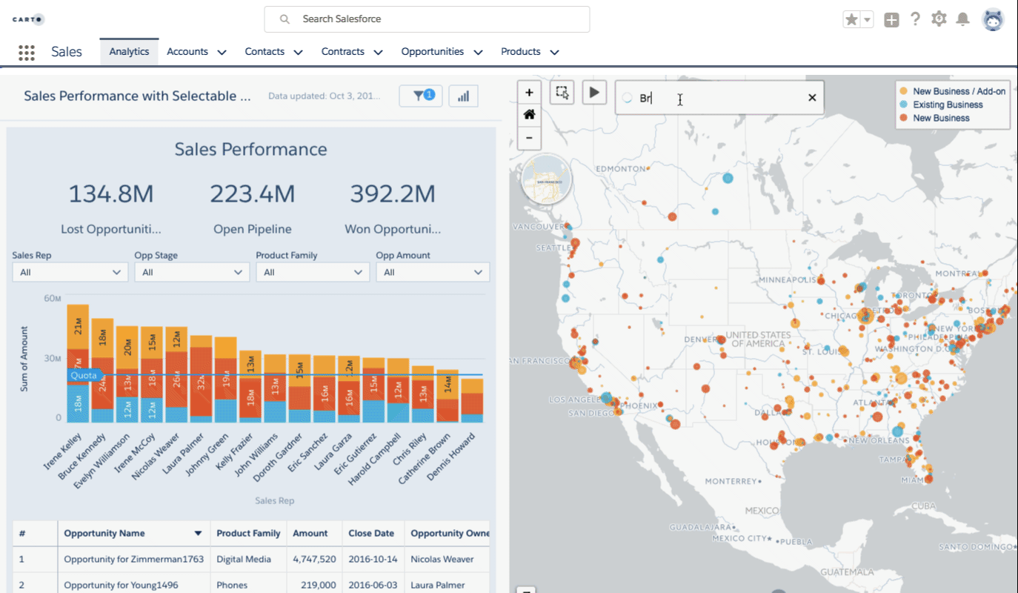
Task: Reset map with home icon
Action: pos(529,115)
